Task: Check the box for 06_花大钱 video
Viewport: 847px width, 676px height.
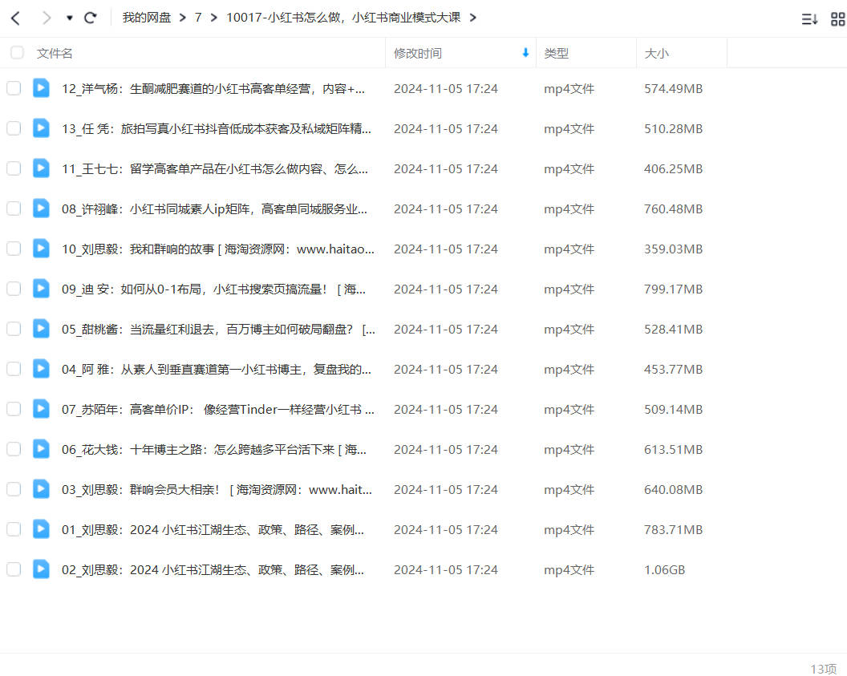Action: pyautogui.click(x=14, y=449)
